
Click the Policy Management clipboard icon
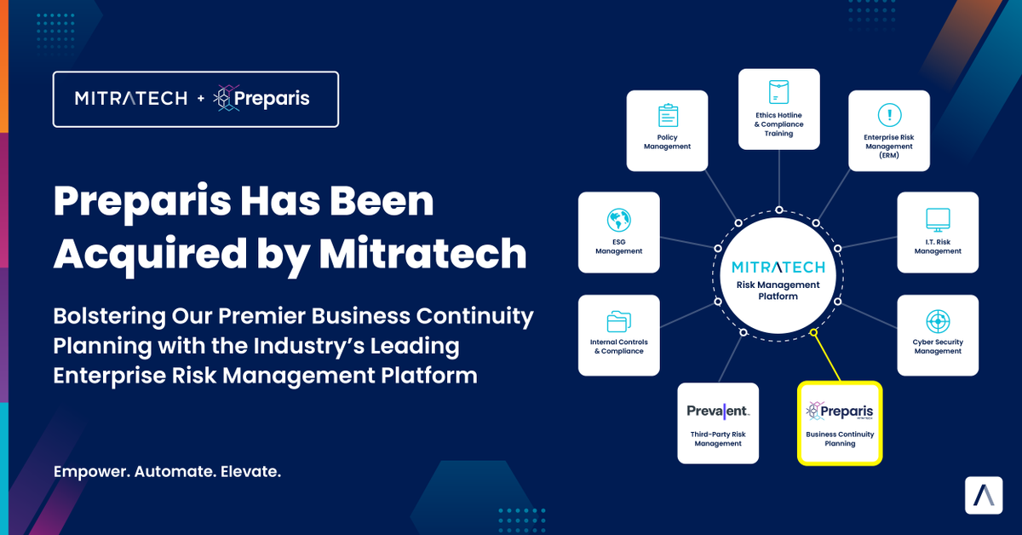pyautogui.click(x=668, y=116)
